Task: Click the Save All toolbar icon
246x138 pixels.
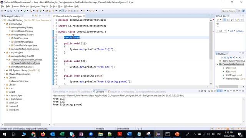Action: coord(11,11)
